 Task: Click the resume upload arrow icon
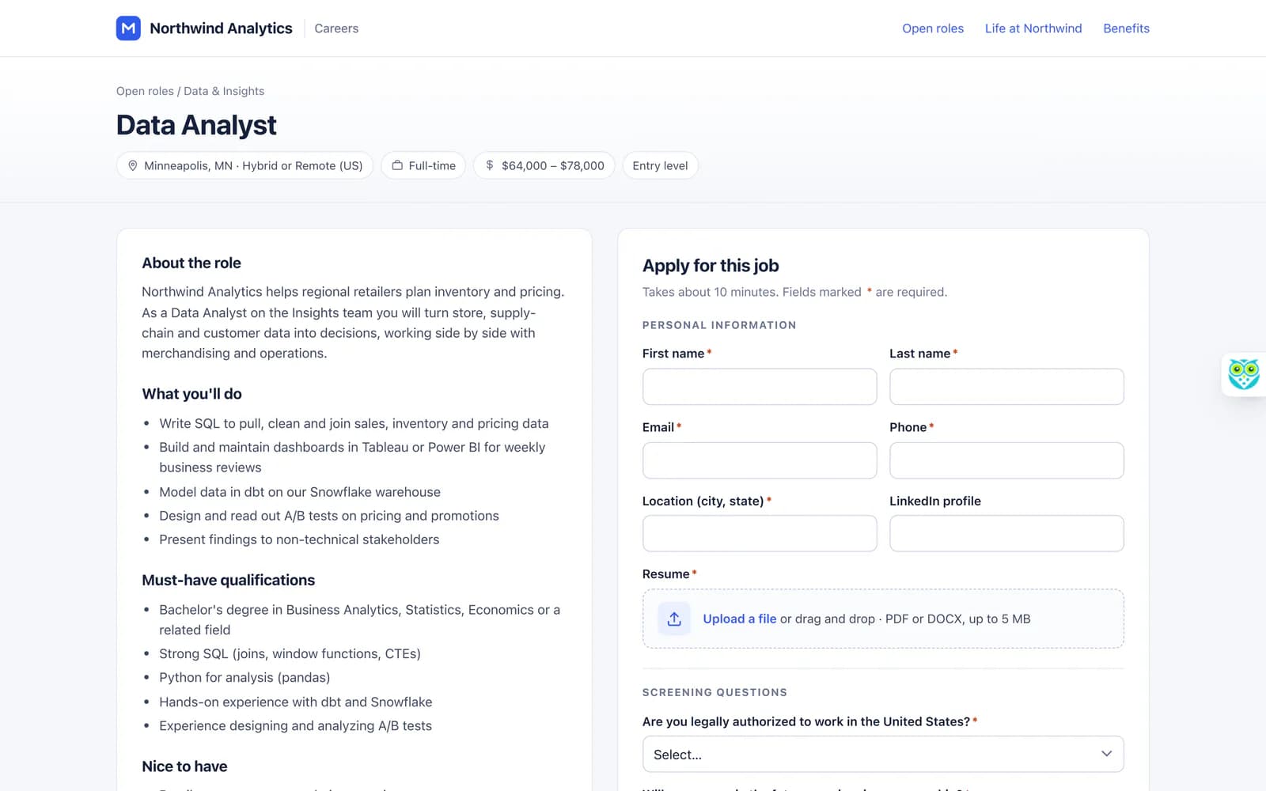(674, 619)
